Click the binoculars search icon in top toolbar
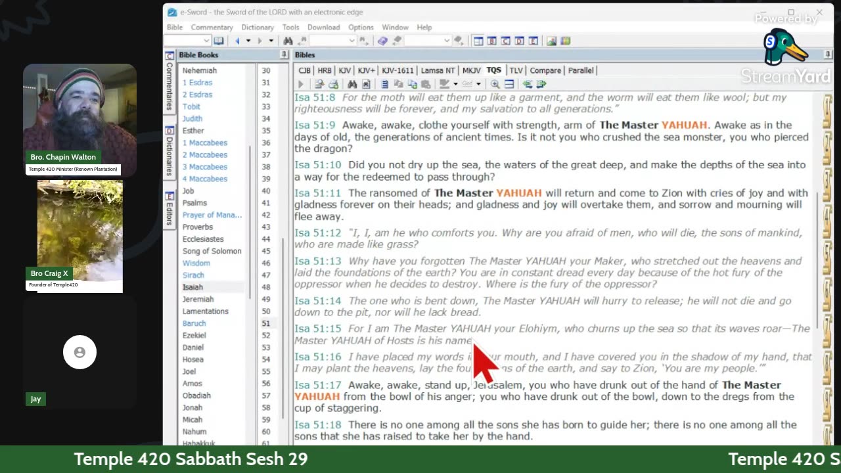 tap(288, 41)
